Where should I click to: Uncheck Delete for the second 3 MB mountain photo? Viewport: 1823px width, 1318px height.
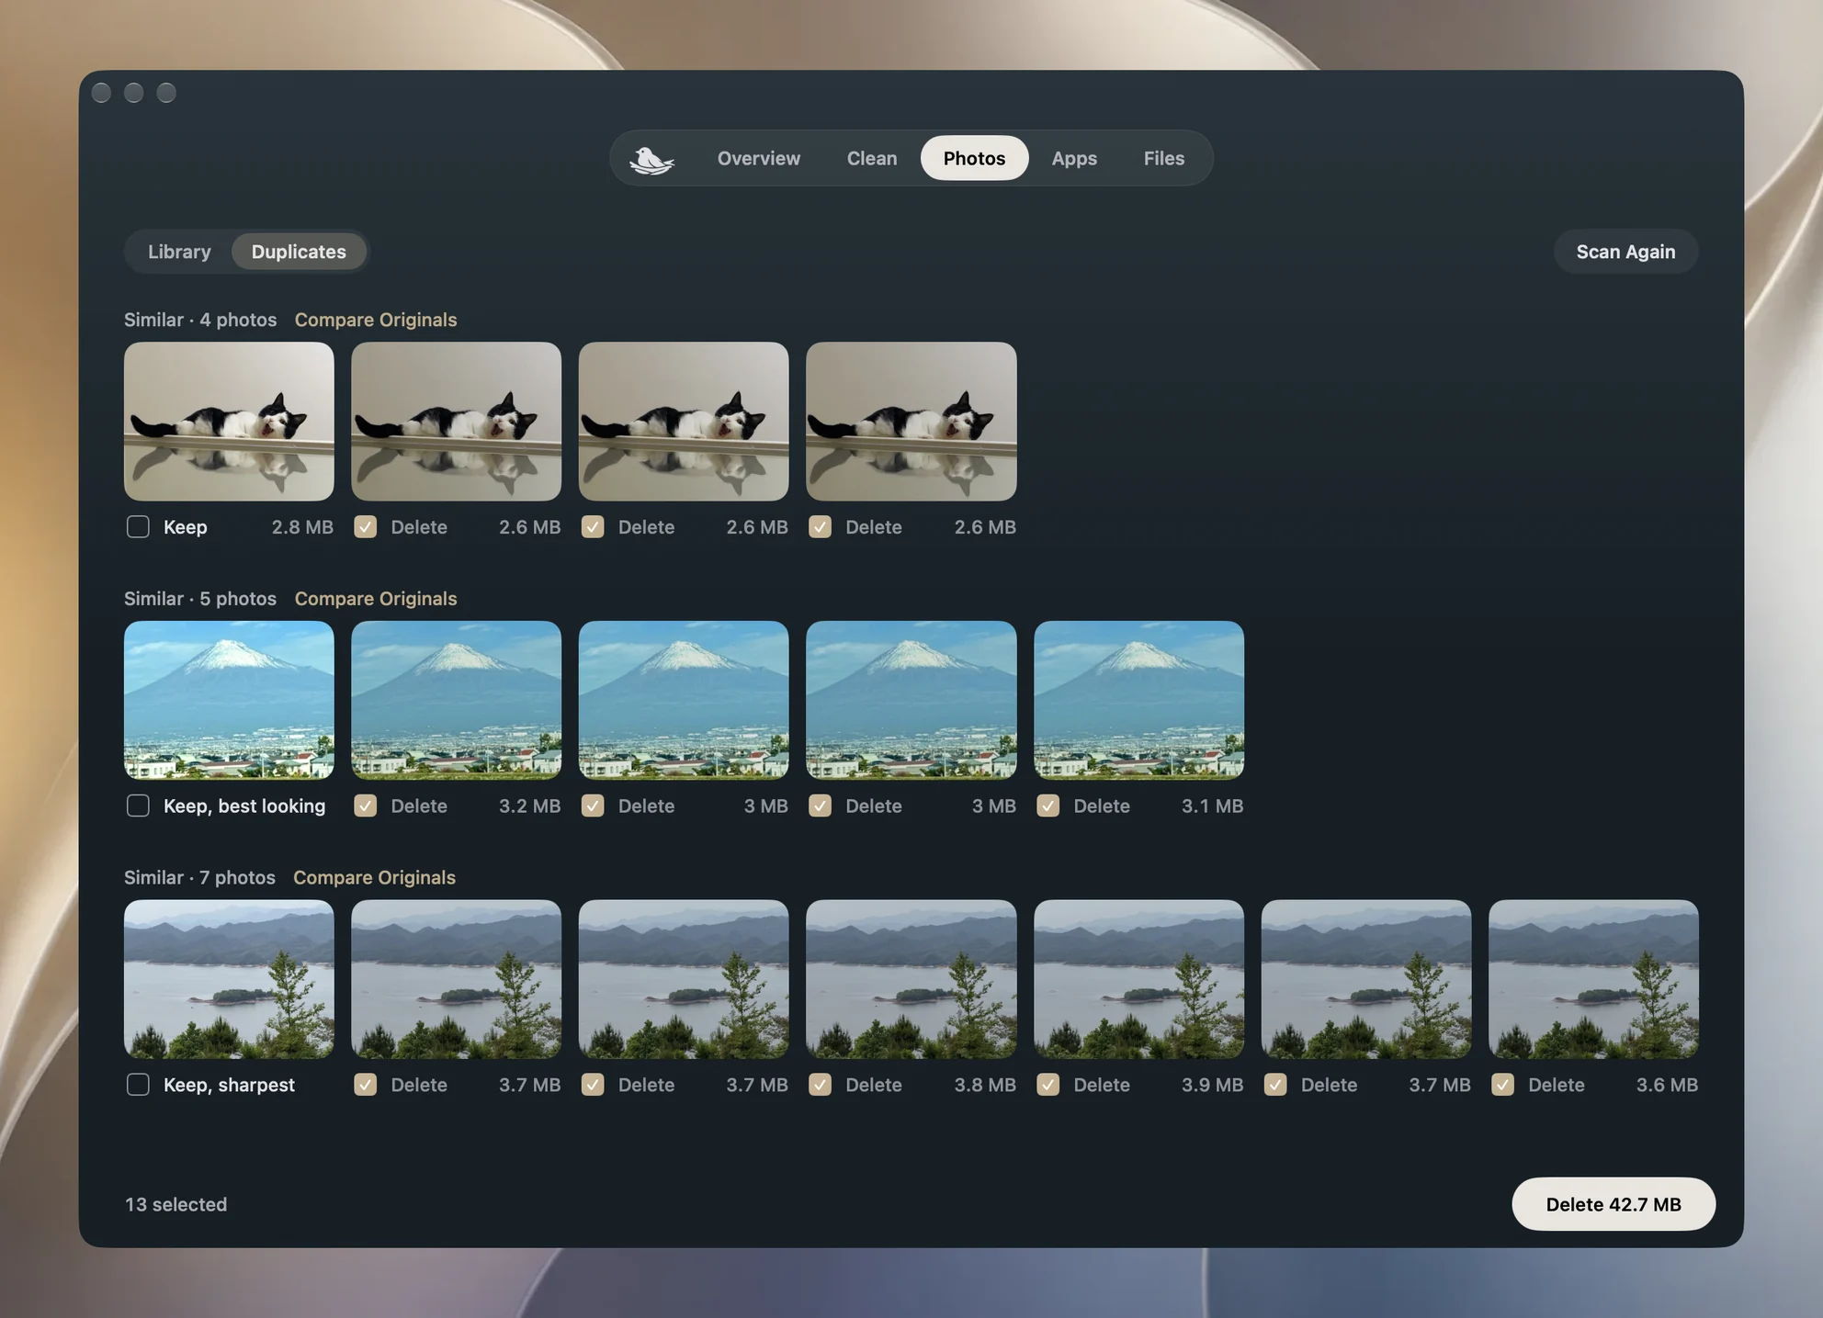point(821,806)
